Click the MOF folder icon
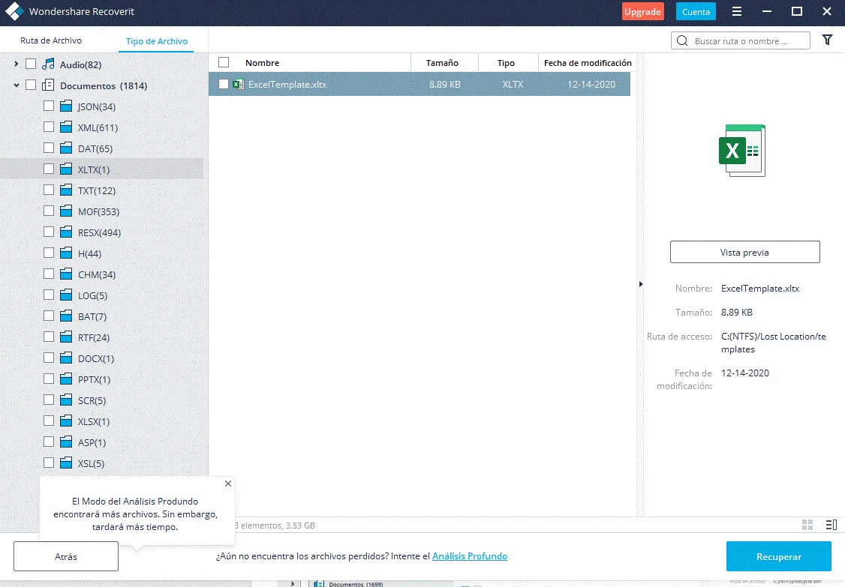Viewport: 845px width, 587px height. (x=66, y=211)
